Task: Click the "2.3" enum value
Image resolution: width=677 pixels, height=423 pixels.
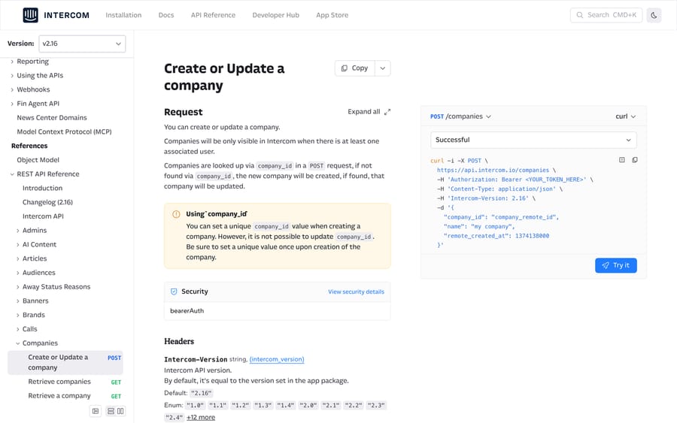Action: pyautogui.click(x=377, y=405)
